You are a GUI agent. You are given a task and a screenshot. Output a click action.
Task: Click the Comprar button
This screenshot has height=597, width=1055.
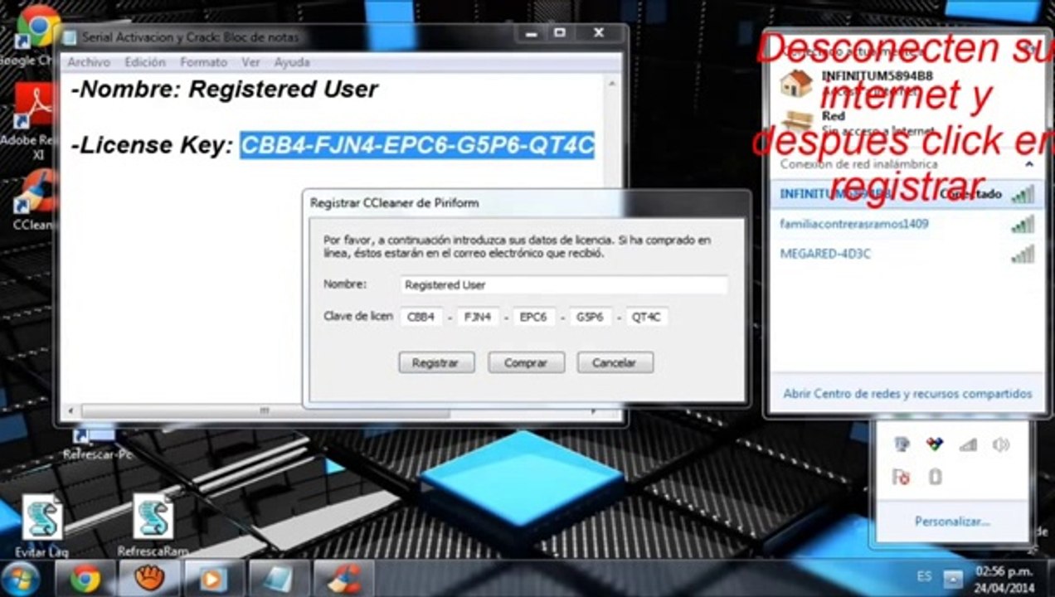[x=526, y=362]
